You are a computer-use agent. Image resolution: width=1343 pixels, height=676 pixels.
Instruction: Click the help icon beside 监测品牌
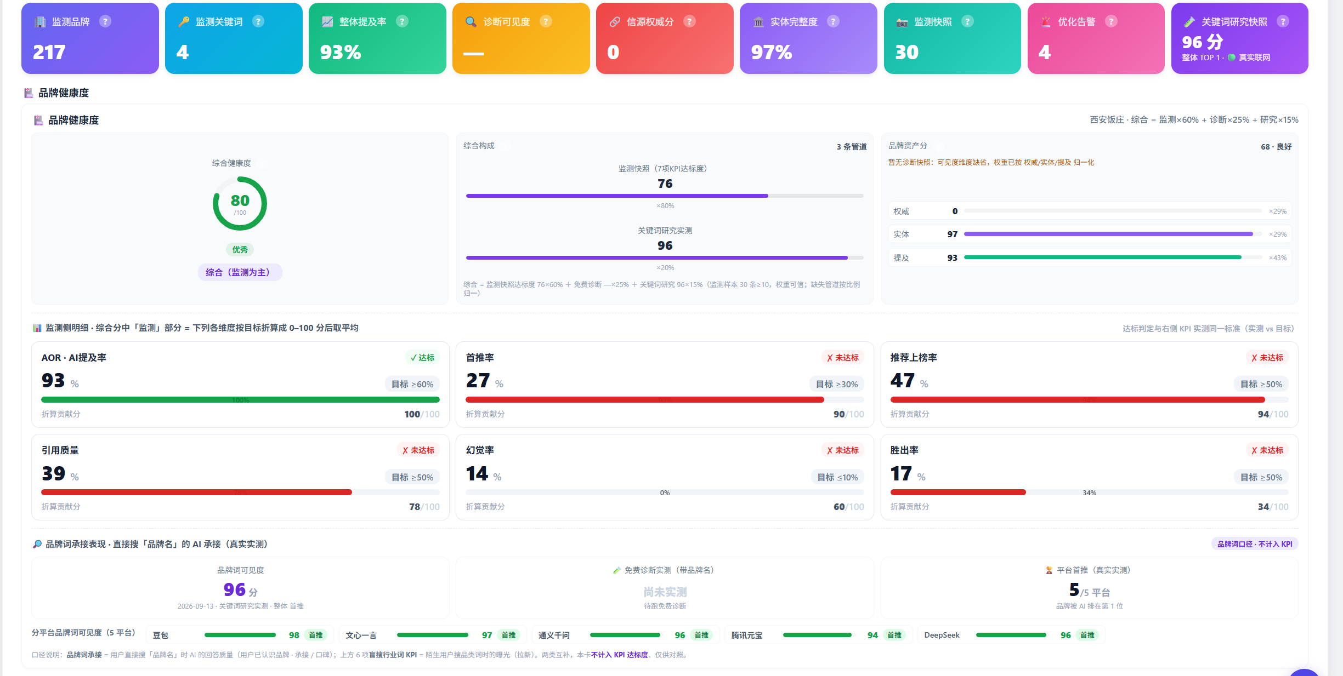click(x=105, y=21)
